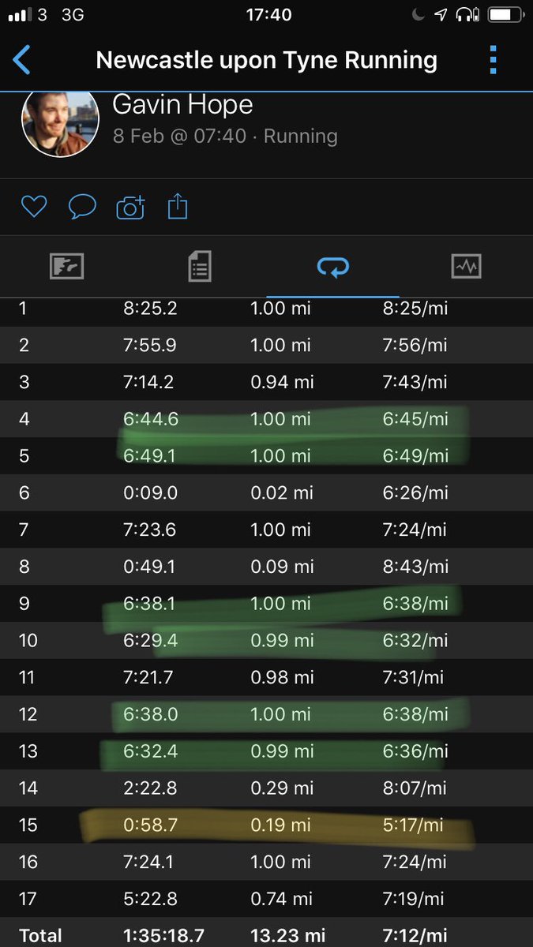Open the three-dot more options menu
This screenshot has height=947, width=533.
(494, 60)
